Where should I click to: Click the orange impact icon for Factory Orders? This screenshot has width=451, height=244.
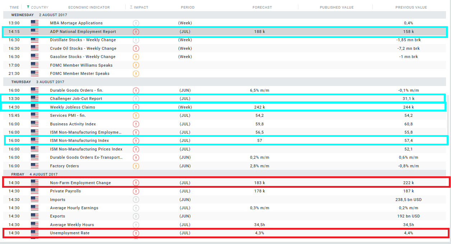136,166
